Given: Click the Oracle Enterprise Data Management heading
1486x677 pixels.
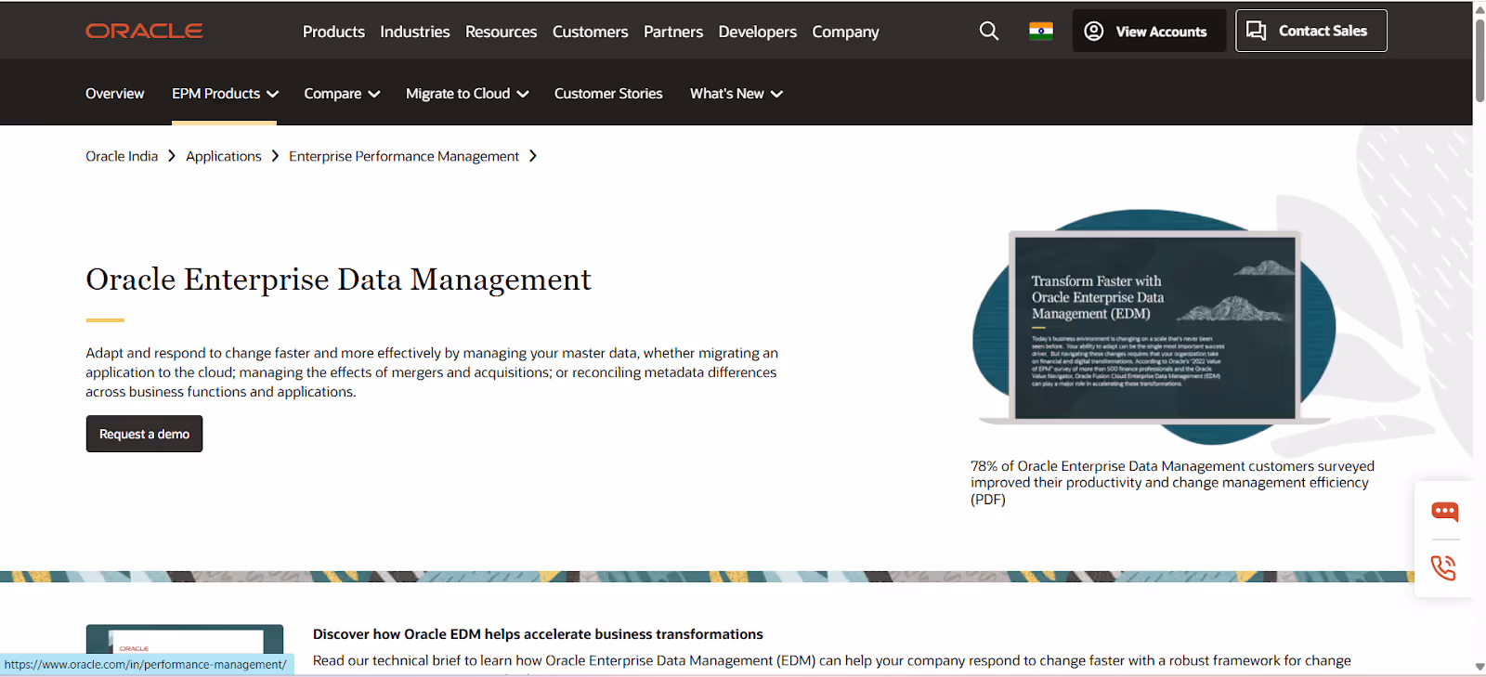Looking at the screenshot, I should click(x=338, y=280).
